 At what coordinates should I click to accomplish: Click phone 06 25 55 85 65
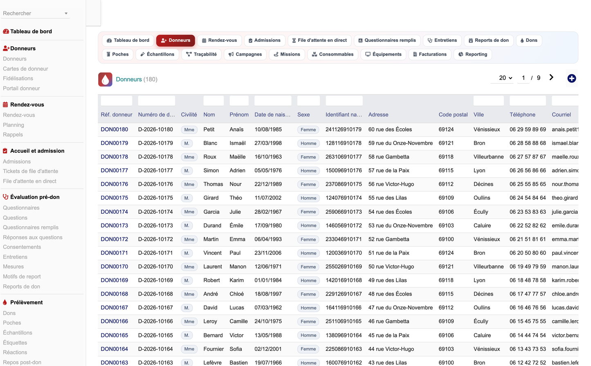click(528, 184)
